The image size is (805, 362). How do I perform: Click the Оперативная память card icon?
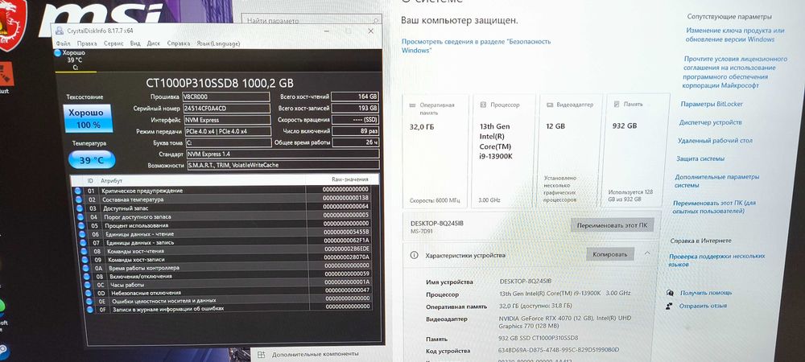point(411,105)
